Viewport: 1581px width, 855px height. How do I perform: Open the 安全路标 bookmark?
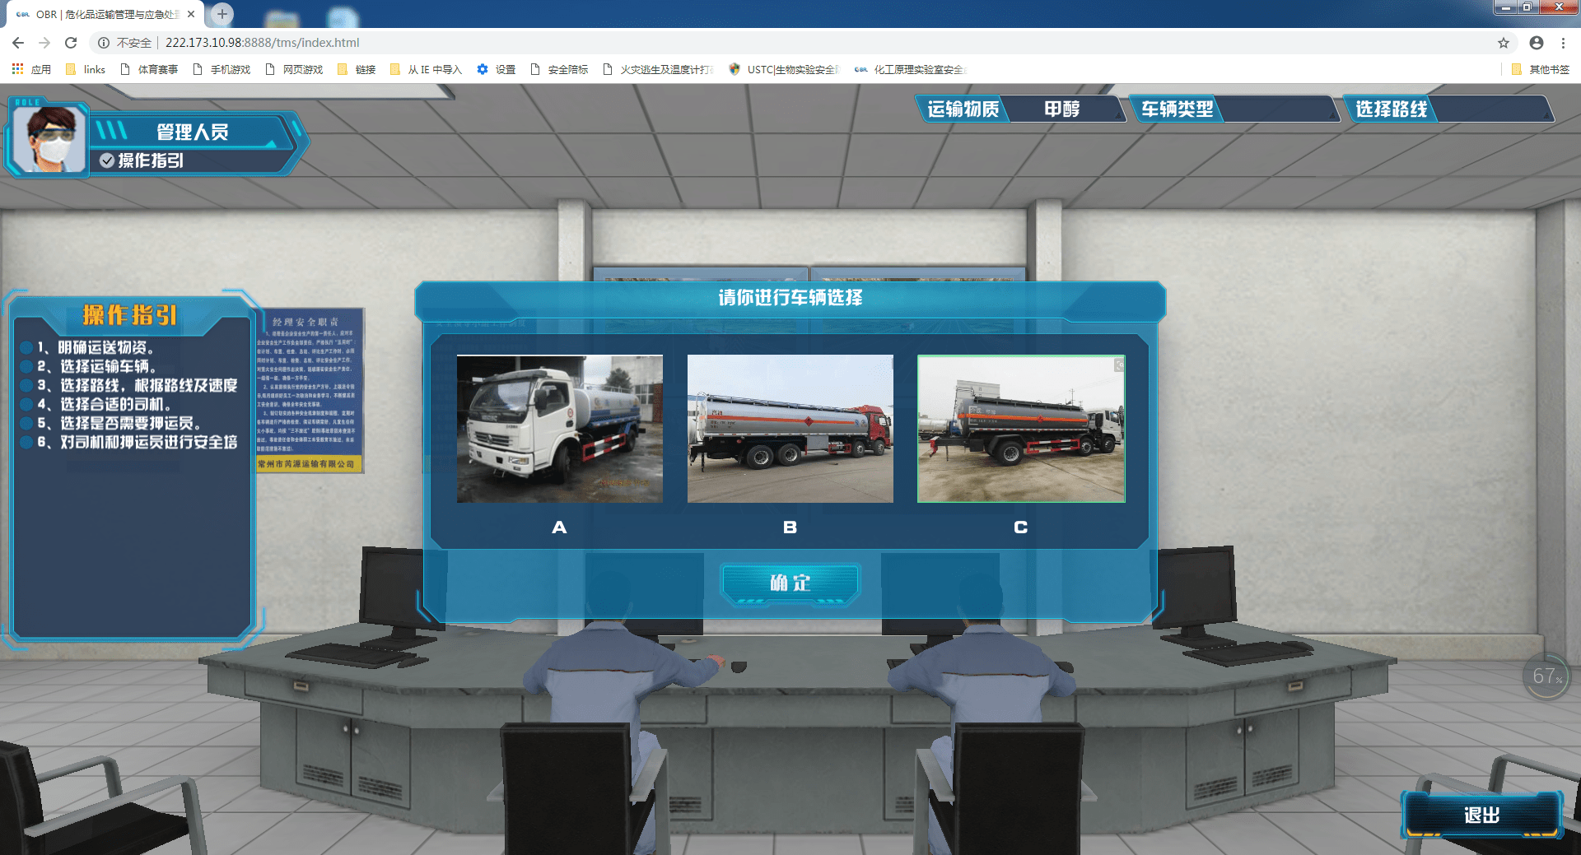click(560, 69)
